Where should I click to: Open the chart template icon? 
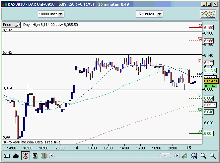(35, 156)
